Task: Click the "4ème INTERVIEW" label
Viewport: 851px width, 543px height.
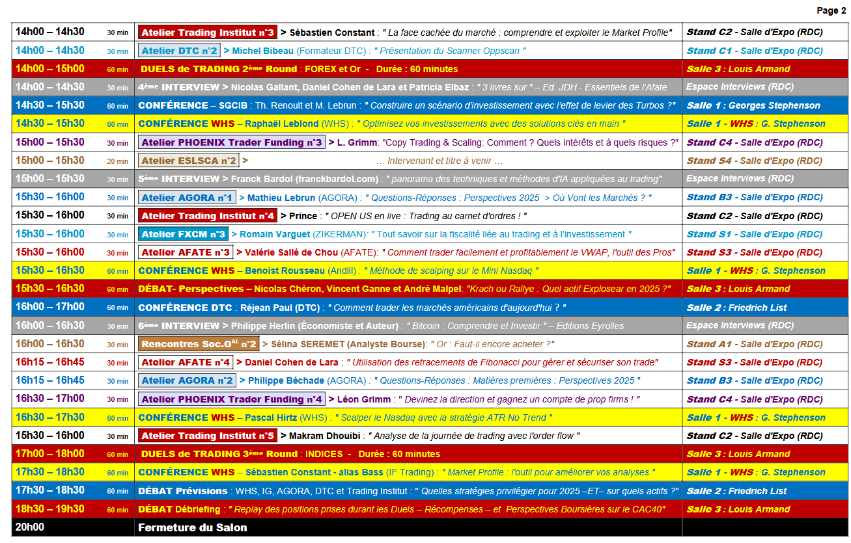Action: pyautogui.click(x=178, y=87)
